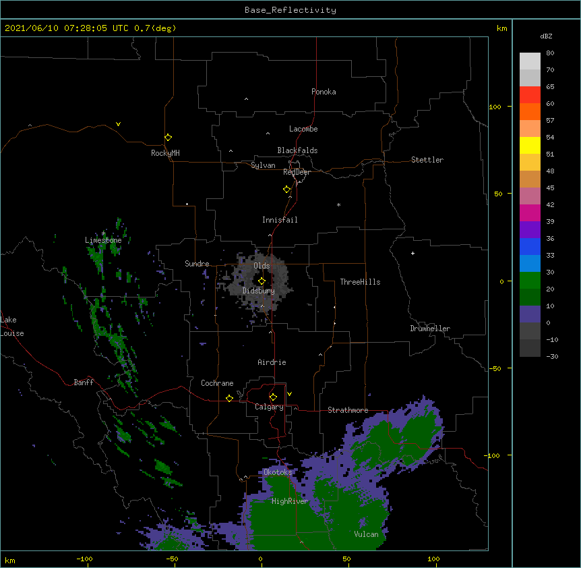
Task: Click the yellow V marker in the northwest
Action: pos(118,124)
